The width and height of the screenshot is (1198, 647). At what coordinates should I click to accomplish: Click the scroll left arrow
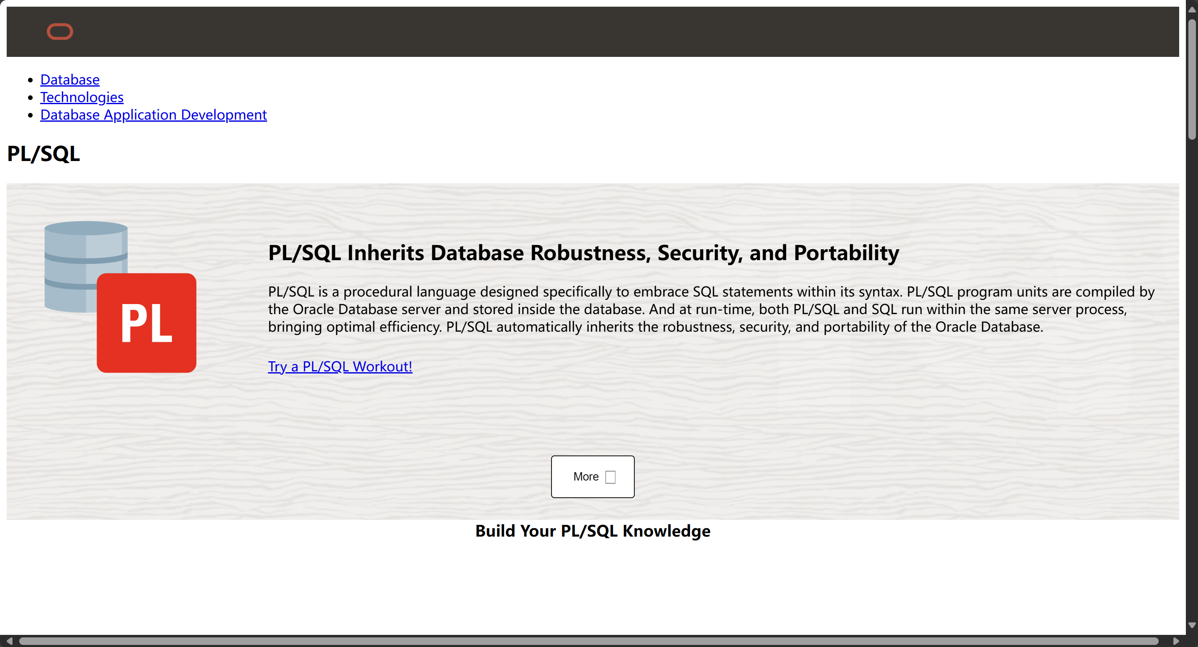coord(9,641)
